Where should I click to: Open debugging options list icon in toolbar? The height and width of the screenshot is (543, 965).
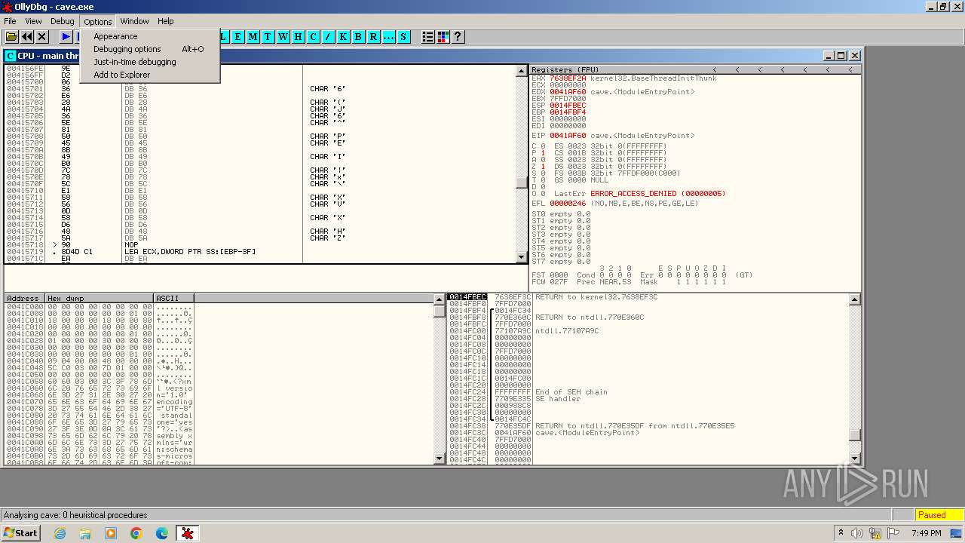pos(427,36)
